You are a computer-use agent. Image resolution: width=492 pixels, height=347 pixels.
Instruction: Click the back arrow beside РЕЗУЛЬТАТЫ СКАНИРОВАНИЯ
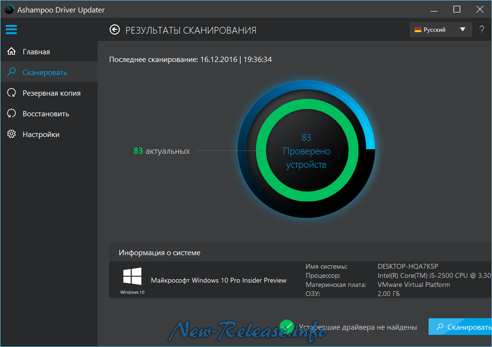click(x=114, y=30)
